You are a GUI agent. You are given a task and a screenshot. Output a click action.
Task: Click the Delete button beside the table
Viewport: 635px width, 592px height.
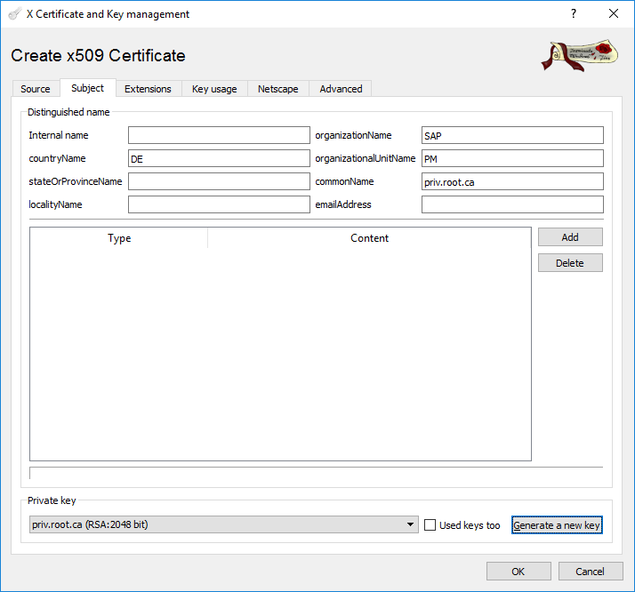[x=570, y=263]
